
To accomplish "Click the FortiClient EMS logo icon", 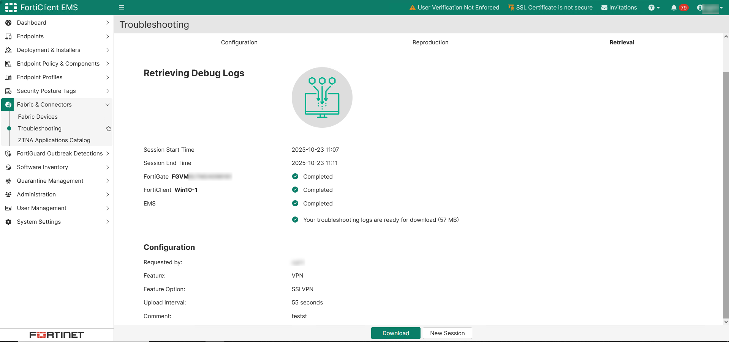I will (11, 8).
